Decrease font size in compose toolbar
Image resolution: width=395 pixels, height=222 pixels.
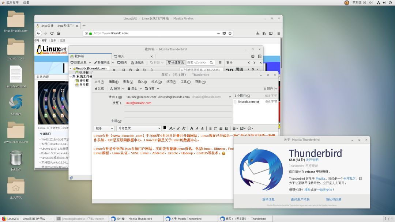click(x=178, y=128)
